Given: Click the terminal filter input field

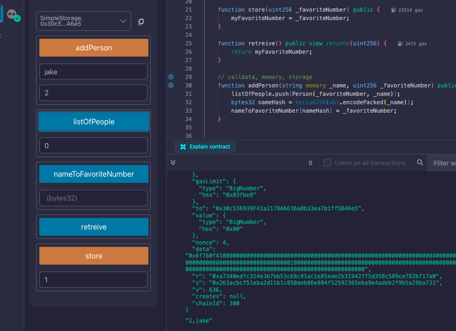Looking at the screenshot, I should [442, 163].
